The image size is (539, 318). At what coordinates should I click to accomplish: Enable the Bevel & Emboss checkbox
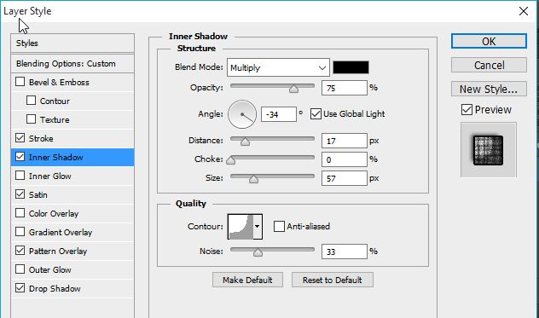tap(20, 82)
